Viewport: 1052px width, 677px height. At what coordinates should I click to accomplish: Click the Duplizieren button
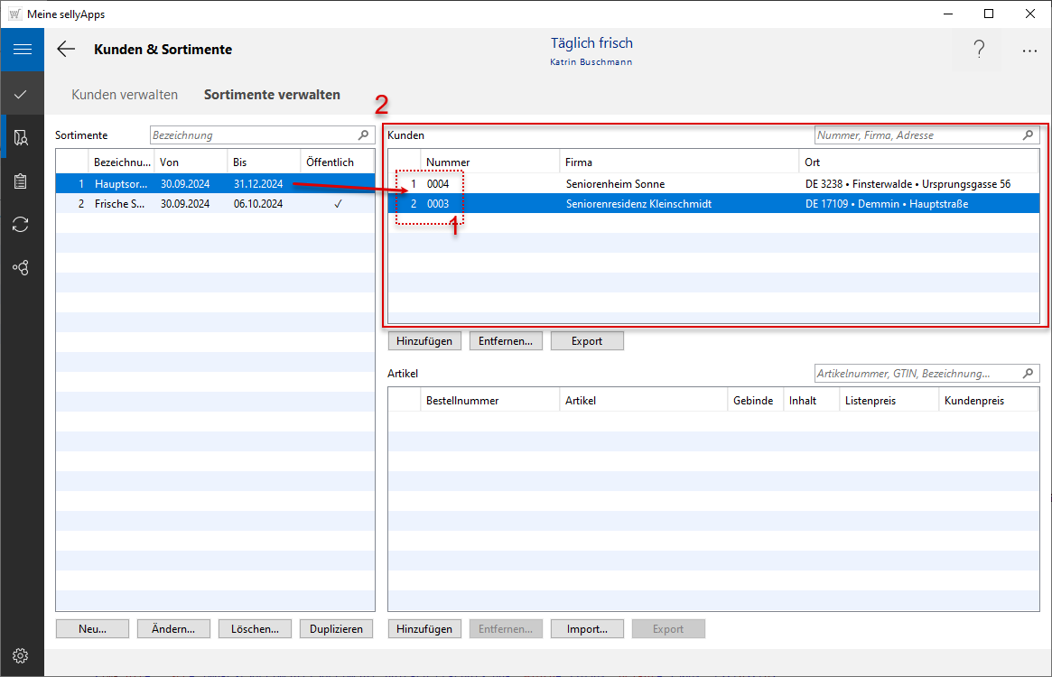click(x=336, y=629)
